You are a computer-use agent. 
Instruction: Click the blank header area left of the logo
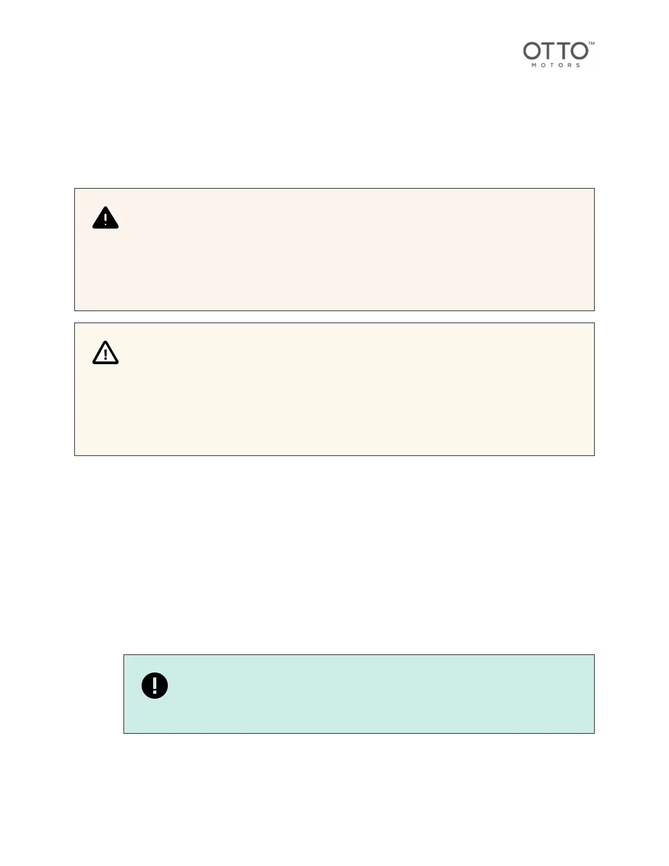(x=273, y=55)
